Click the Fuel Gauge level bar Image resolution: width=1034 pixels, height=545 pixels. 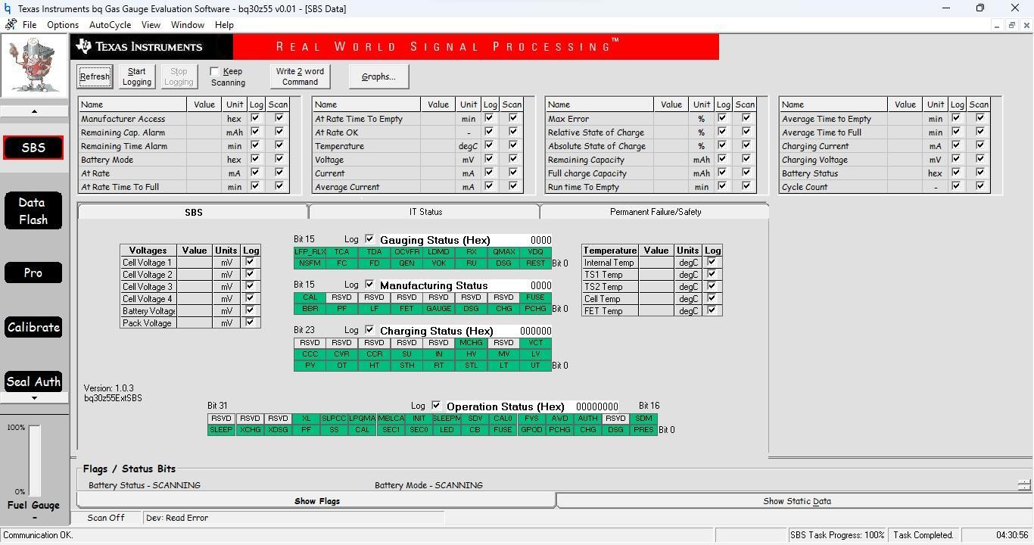point(35,459)
